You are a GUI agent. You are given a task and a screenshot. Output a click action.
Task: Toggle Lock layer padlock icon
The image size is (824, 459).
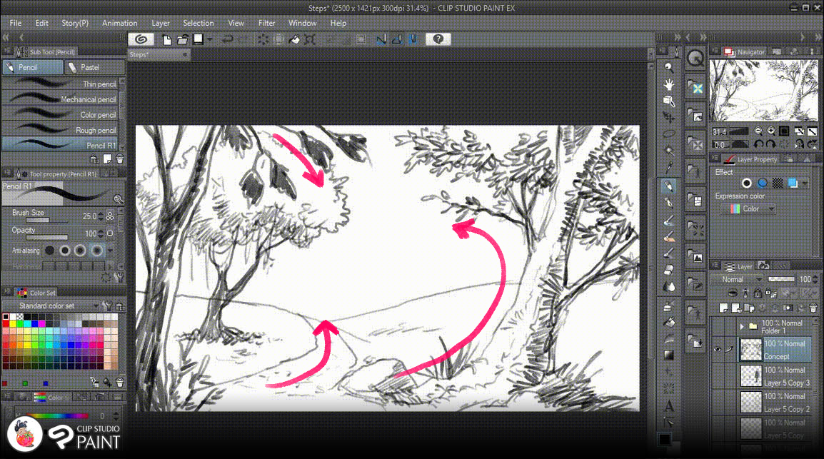(x=758, y=293)
